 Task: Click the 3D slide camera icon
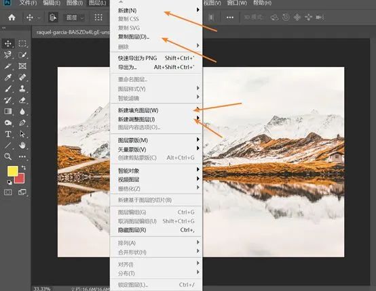pos(308,17)
